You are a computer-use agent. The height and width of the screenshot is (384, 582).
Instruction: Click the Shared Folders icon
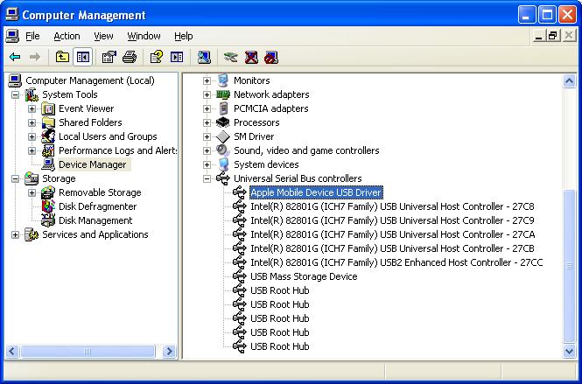click(48, 122)
